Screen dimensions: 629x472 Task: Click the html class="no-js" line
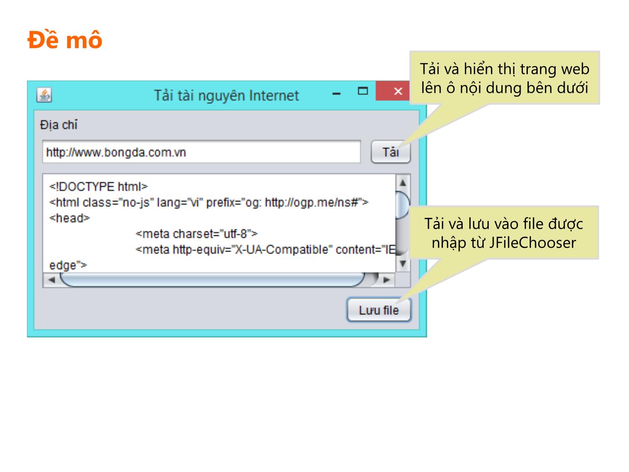pyautogui.click(x=209, y=202)
